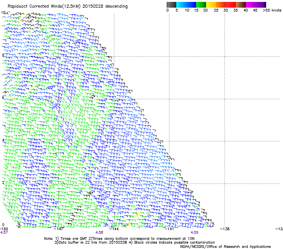Click the purple time stamp '4:58'
This screenshot has width=283, height=249.
[x=99, y=233]
